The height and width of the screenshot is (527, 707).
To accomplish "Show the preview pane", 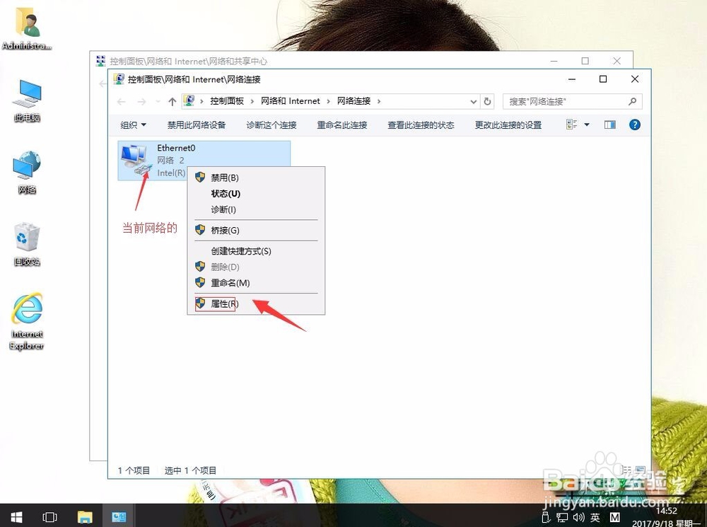I will 610,124.
